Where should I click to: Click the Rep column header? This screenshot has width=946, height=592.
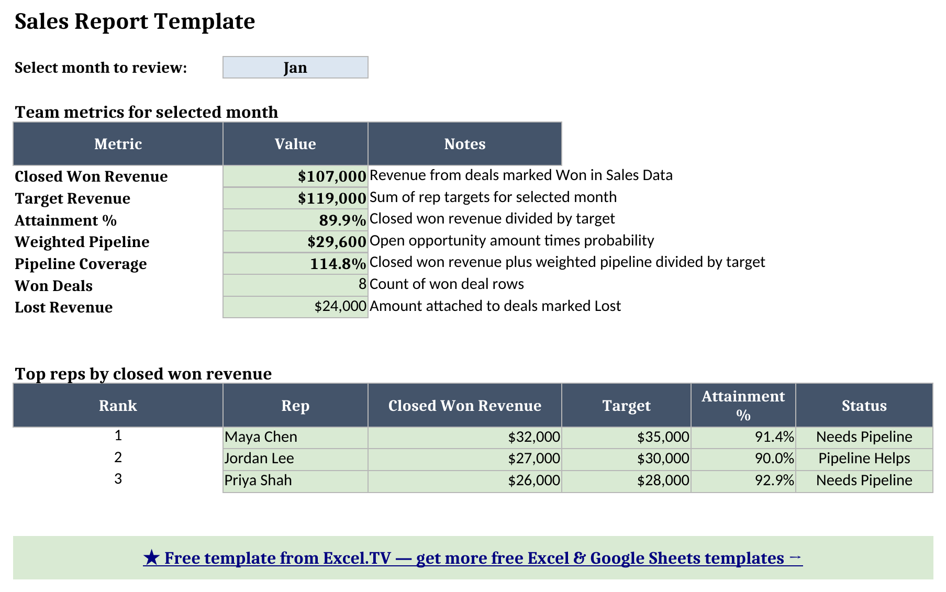295,406
